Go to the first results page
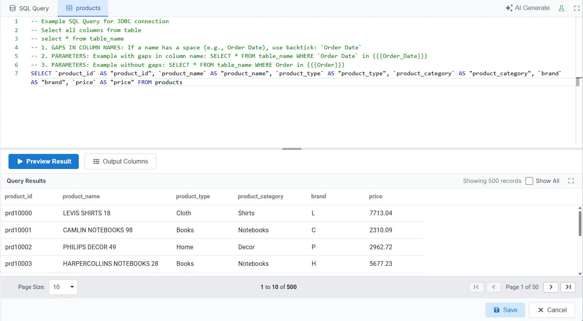Screen dimensions: 583x321 (476, 287)
